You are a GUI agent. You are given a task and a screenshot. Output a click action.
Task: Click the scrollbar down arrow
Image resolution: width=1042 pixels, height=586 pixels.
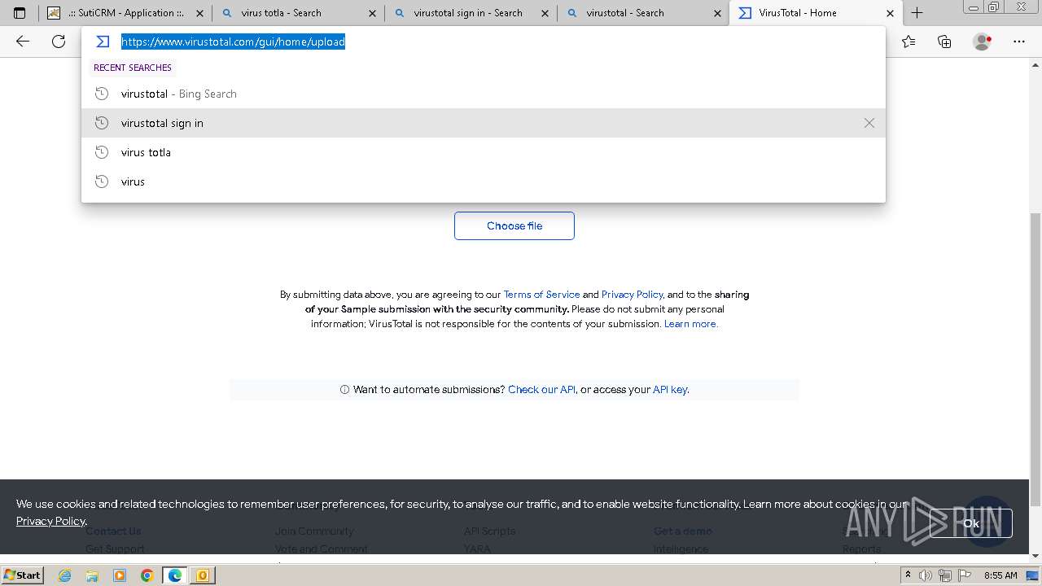pos(1035,556)
